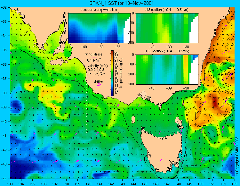This screenshot has height=186, width=240.
Task: Click the '-32' latitude axis label
Action: coord(4,7)
